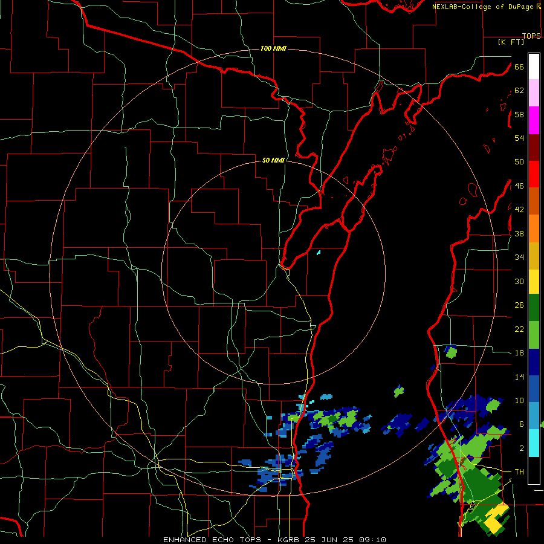Click the bright orange legend swatch
The width and height of the screenshot is (544, 544).
pos(534,228)
